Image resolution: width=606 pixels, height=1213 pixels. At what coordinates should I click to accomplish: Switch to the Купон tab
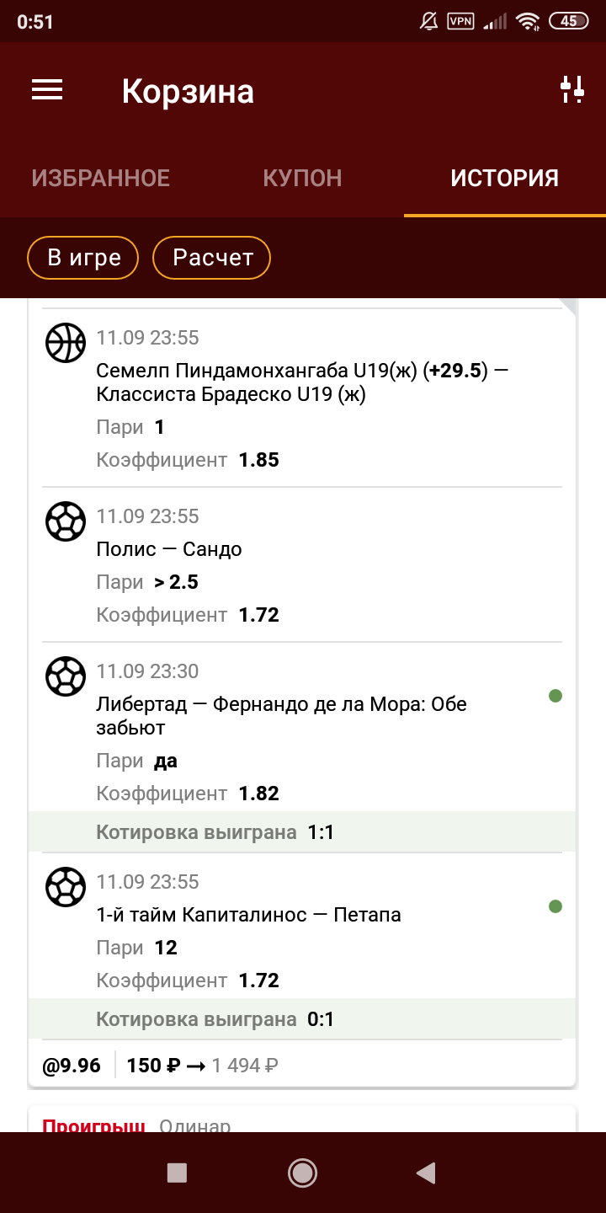point(302,179)
